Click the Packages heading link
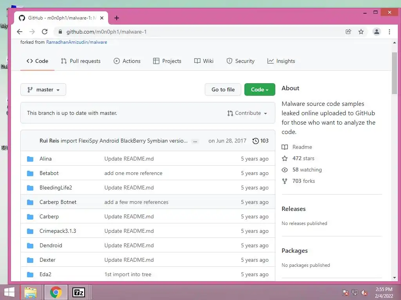This screenshot has width=401, height=300. tap(294, 251)
